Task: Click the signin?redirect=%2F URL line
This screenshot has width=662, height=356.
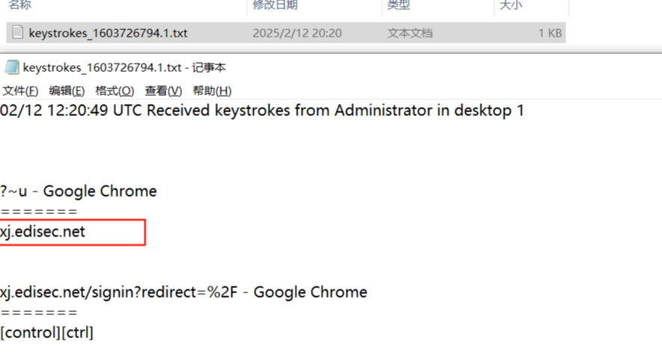Action: 183,292
